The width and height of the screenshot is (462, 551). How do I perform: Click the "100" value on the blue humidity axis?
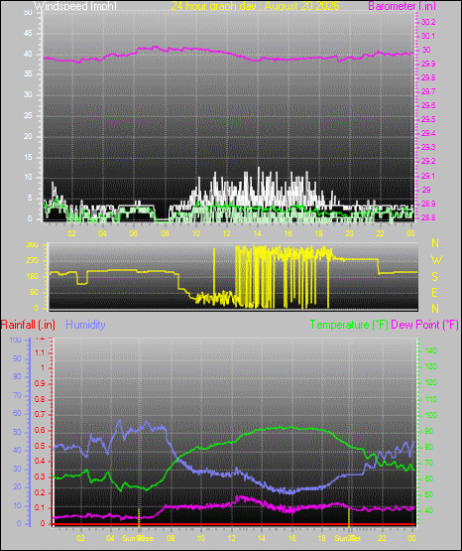tap(16, 340)
